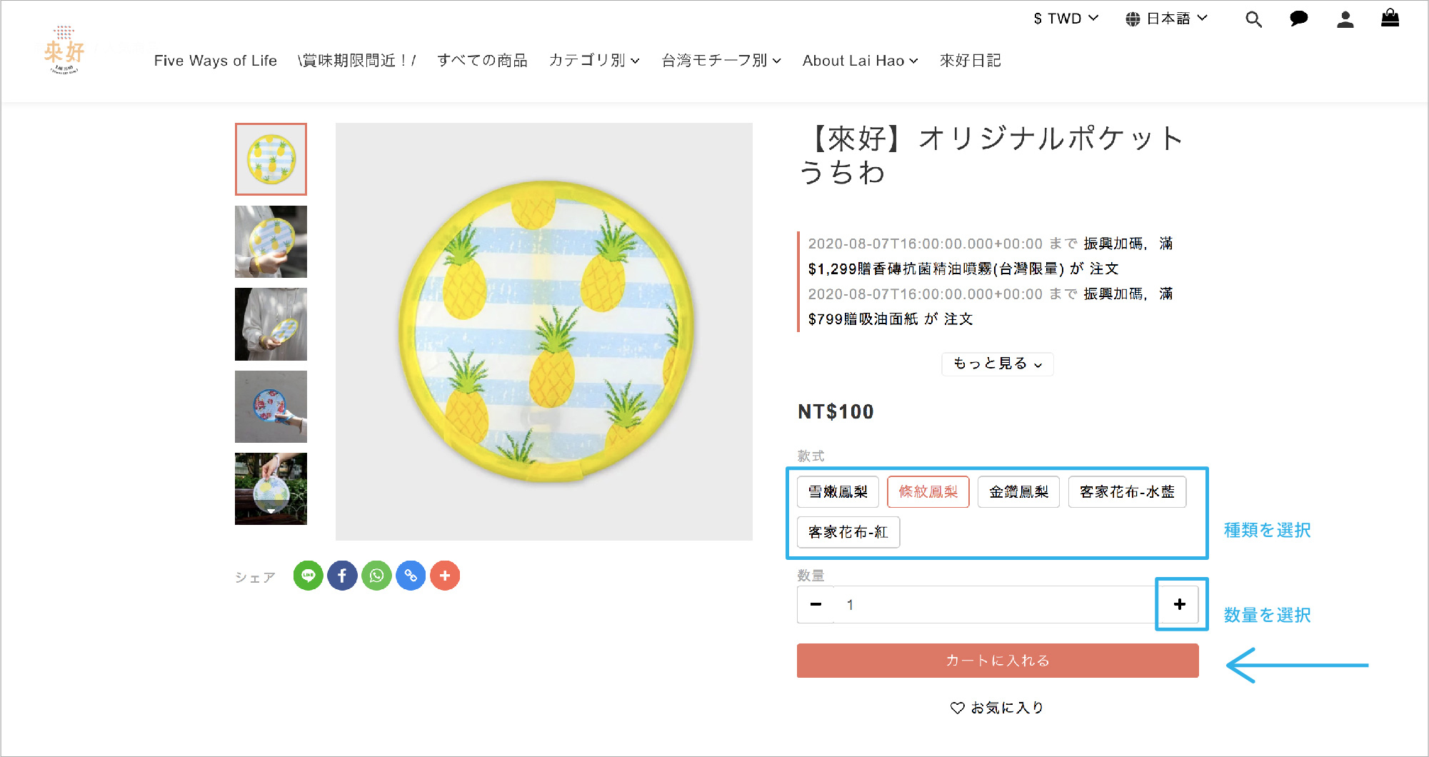The width and height of the screenshot is (1429, 757).
Task: Expand the 日本語 language selector
Action: point(1166,19)
